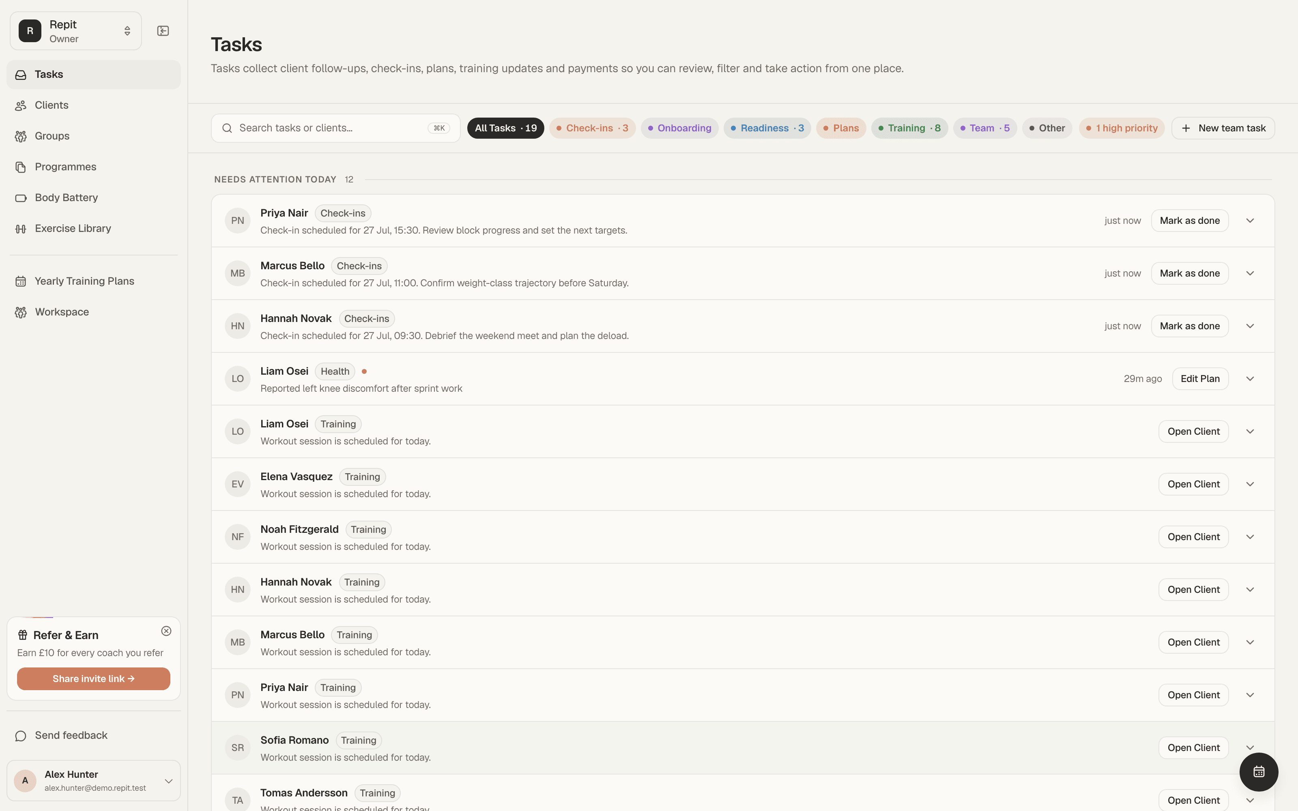
Task: Open Client for Elena Vasquez
Action: pos(1193,484)
